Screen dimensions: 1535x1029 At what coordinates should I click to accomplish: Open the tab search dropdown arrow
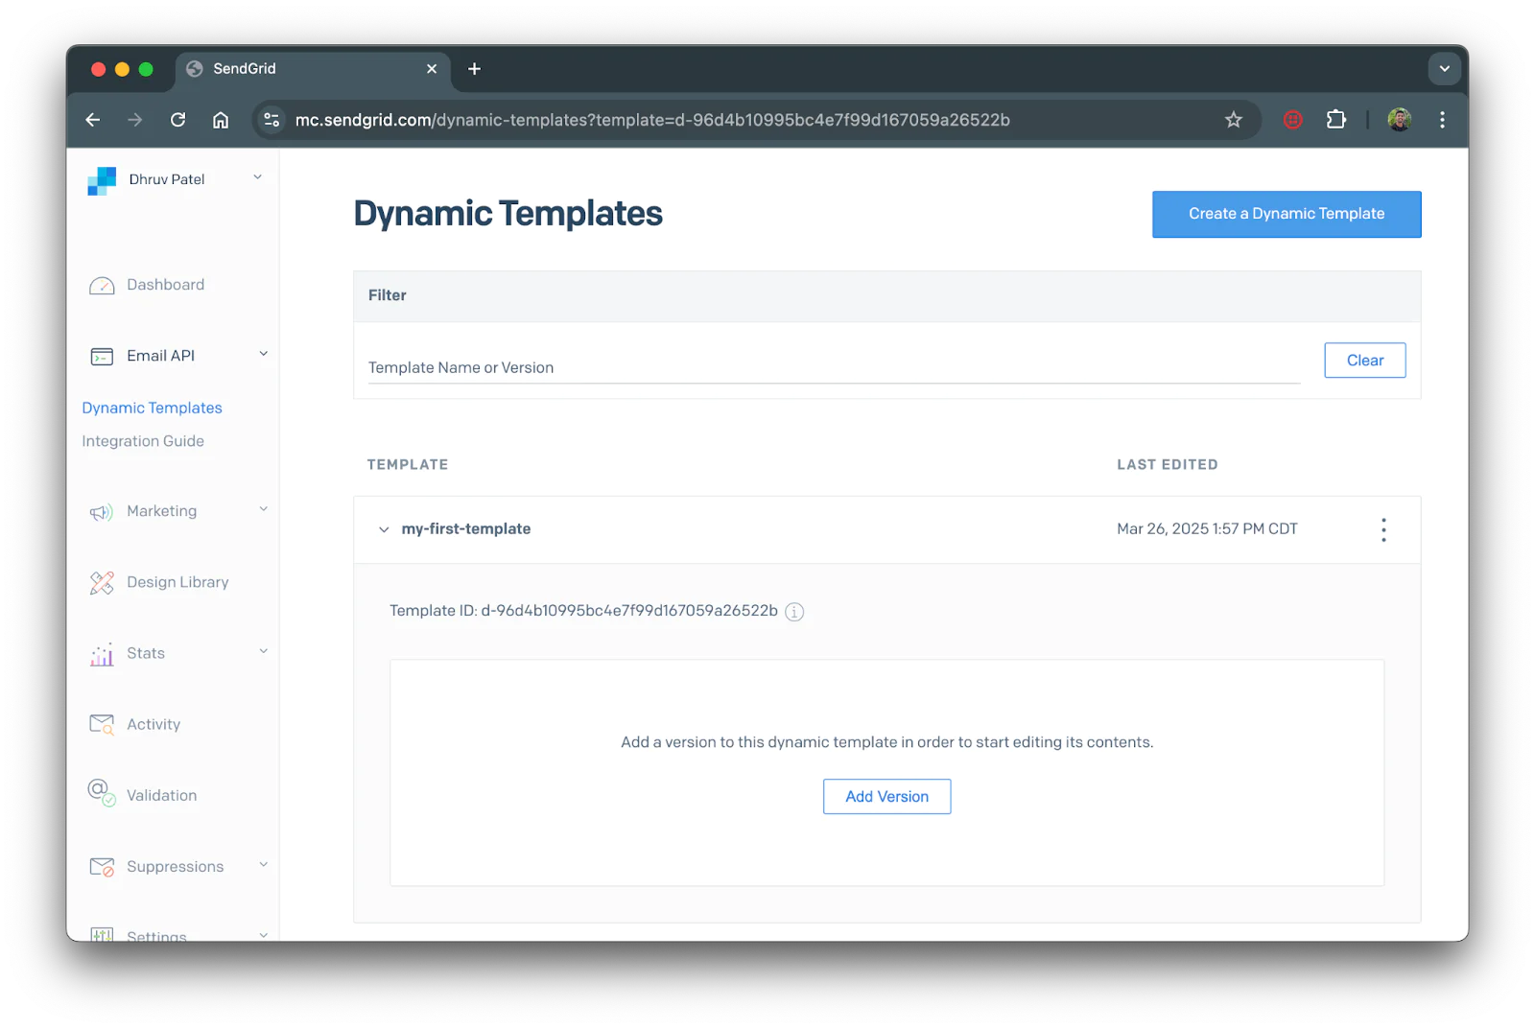click(x=1444, y=69)
